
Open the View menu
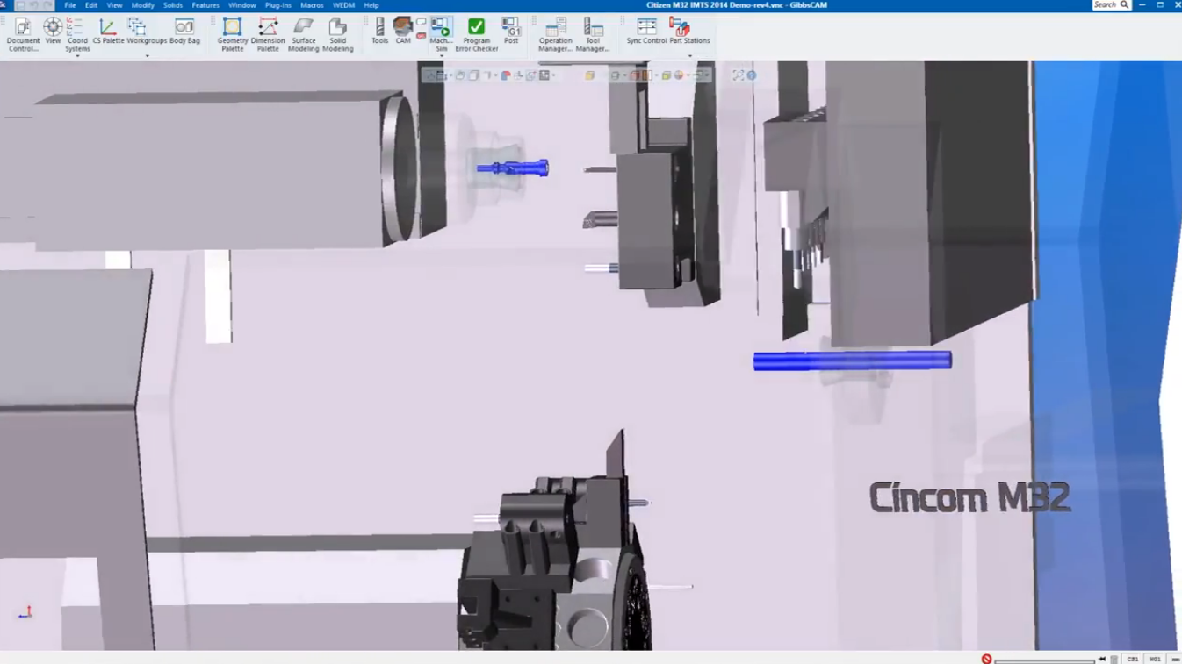click(114, 5)
